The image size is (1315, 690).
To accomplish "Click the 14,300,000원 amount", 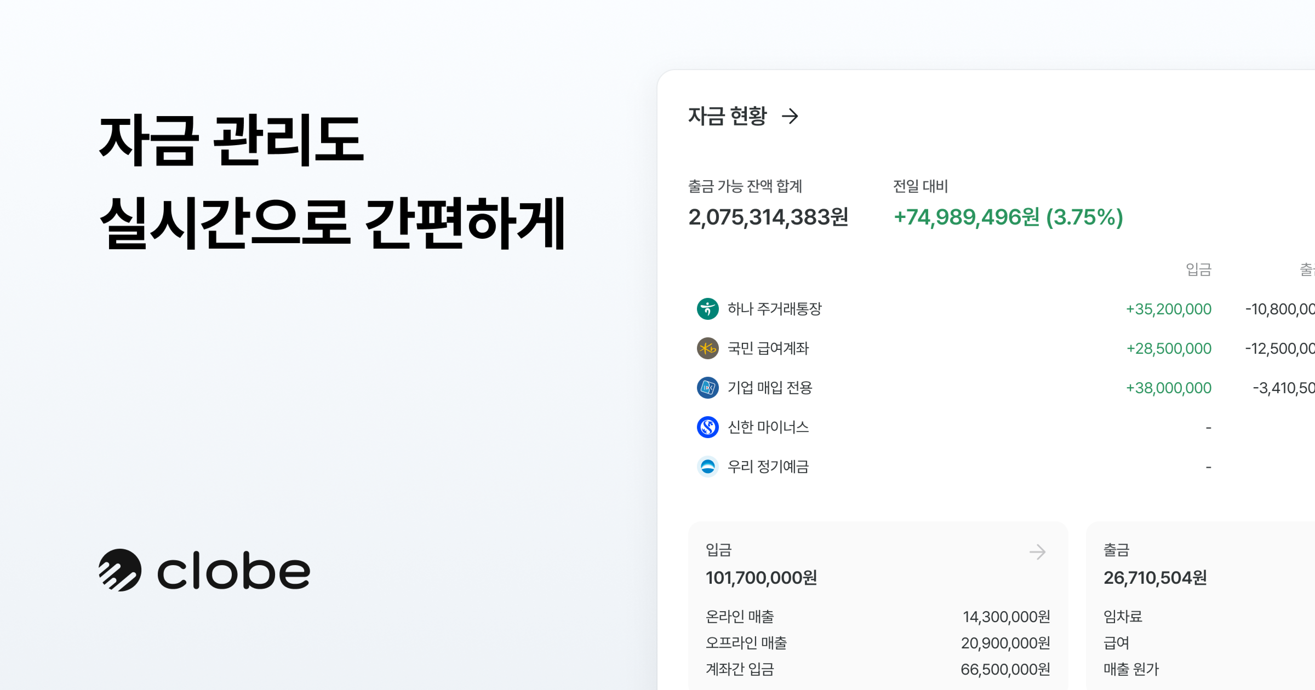I will pos(1006,617).
